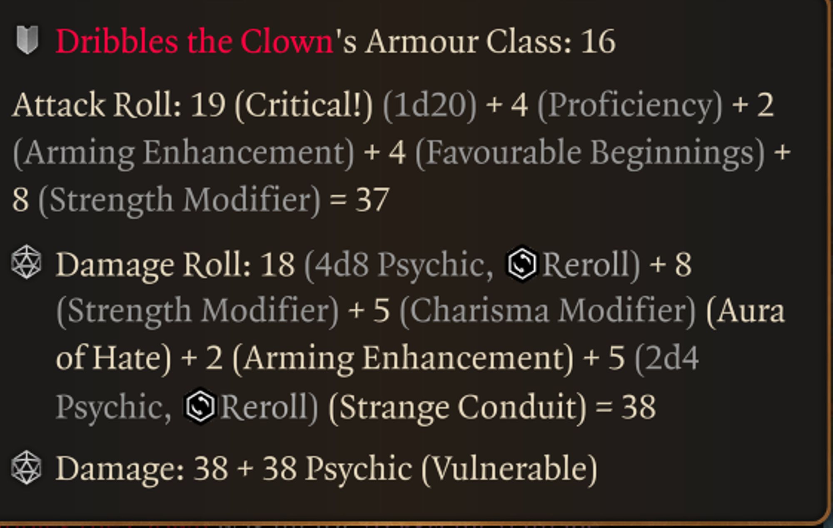Click the Reroll icon after 4d8 Psychic
Viewport: 833px width, 528px height.
(x=521, y=264)
